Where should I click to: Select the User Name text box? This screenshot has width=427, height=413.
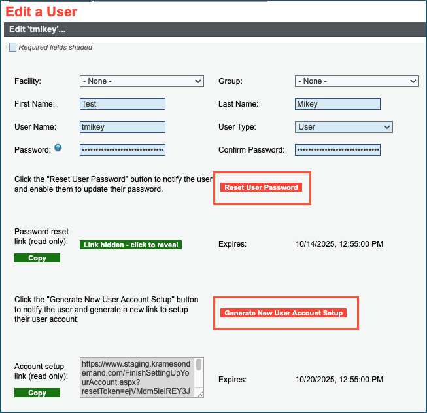(122, 127)
